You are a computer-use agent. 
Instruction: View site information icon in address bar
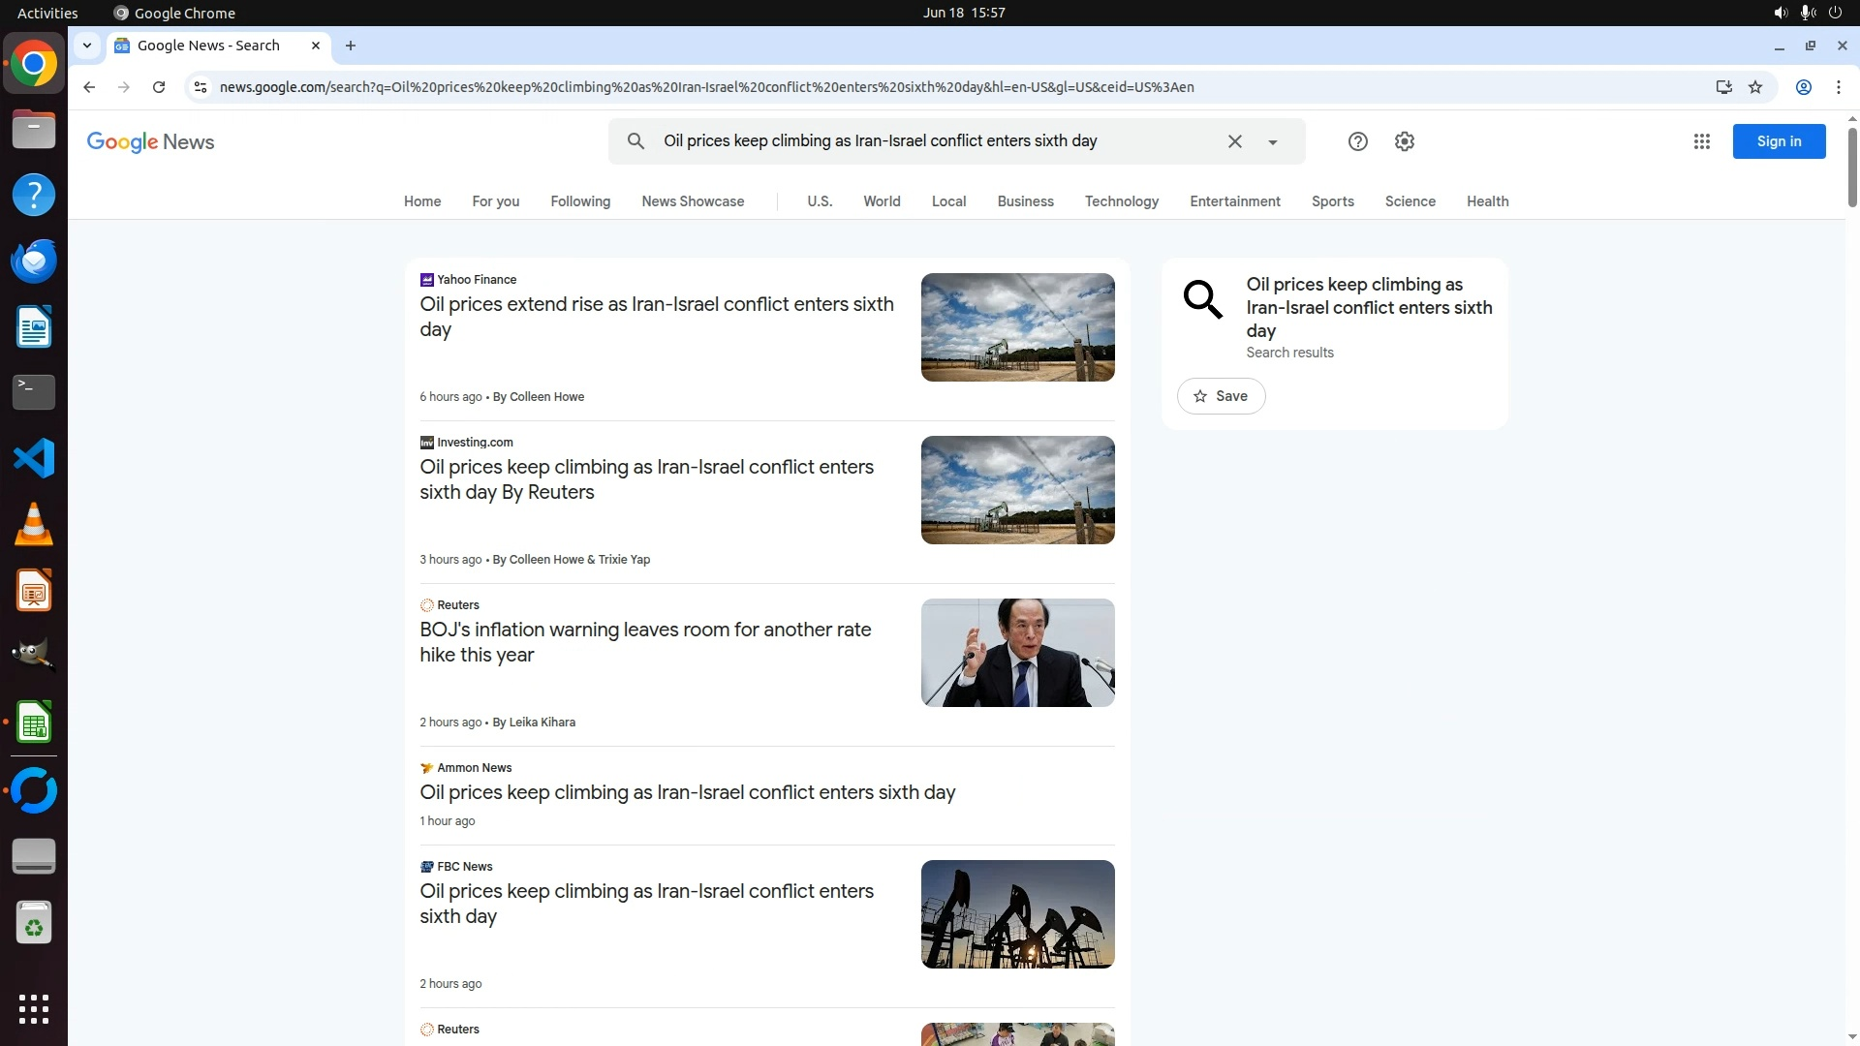pyautogui.click(x=200, y=87)
